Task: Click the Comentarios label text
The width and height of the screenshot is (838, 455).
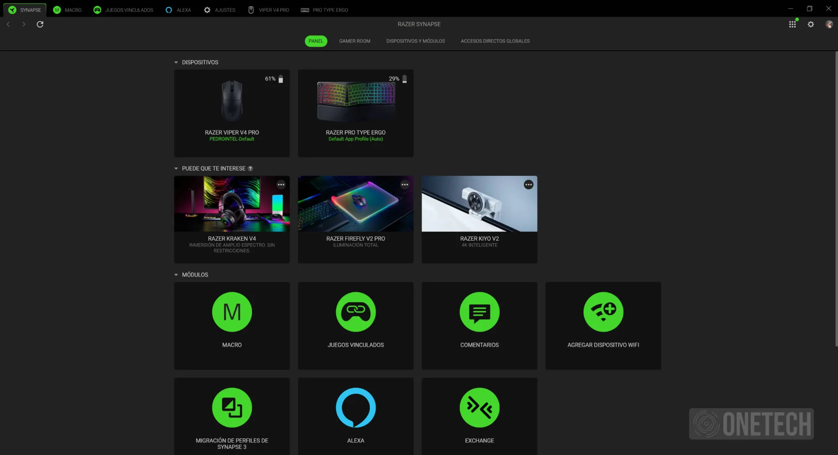Action: point(479,345)
